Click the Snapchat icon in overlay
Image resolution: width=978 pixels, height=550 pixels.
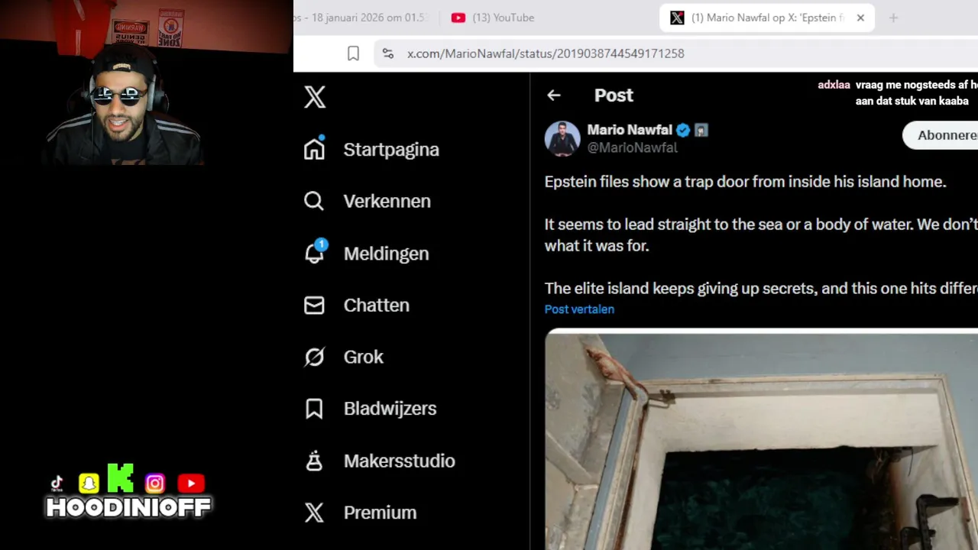[x=89, y=484]
